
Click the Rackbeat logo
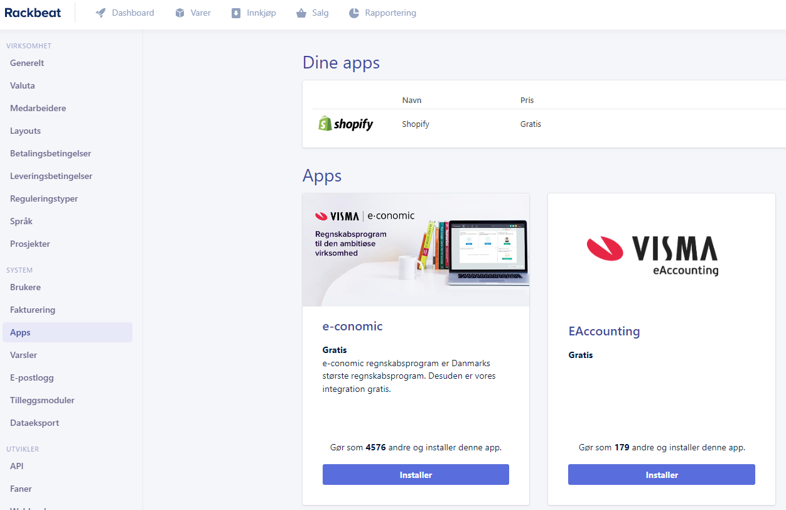[33, 13]
